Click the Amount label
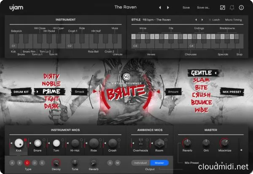The image size is (253, 174). click(x=173, y=91)
